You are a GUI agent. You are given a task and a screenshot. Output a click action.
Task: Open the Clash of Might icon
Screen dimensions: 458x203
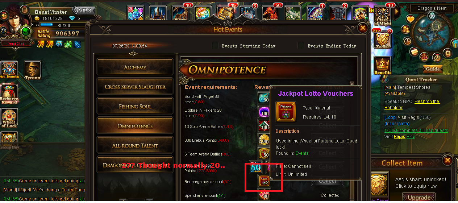coord(383,16)
